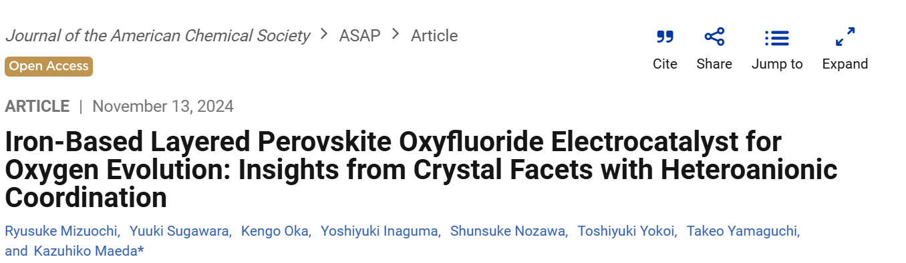This screenshot has height=263, width=906.
Task: Open the Jump to list icon
Action: 777,38
